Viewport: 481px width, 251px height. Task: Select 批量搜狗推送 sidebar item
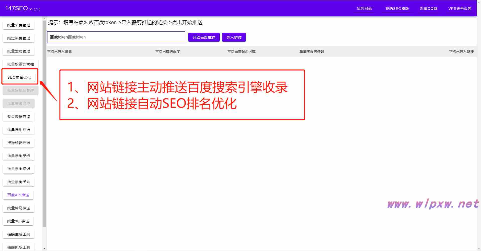19,130
